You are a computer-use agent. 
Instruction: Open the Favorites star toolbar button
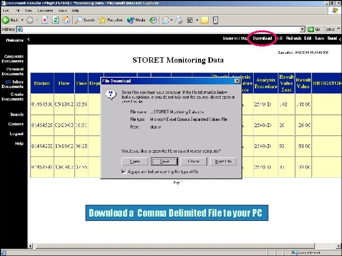click(x=110, y=20)
